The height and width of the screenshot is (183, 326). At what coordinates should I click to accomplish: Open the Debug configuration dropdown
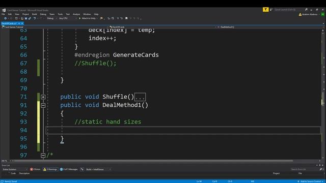coord(51,18)
